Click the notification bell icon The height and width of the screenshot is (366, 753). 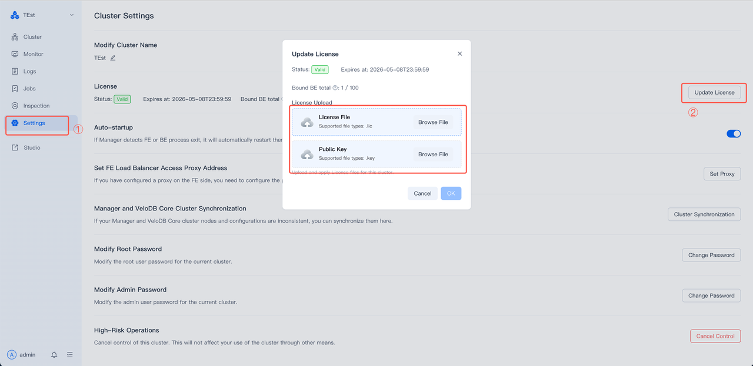click(x=54, y=355)
